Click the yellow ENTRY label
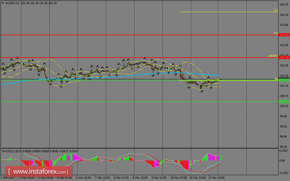The image size is (290, 181). [273, 56]
